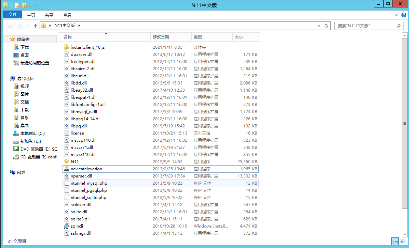Open the 文件 menu

tap(13, 15)
